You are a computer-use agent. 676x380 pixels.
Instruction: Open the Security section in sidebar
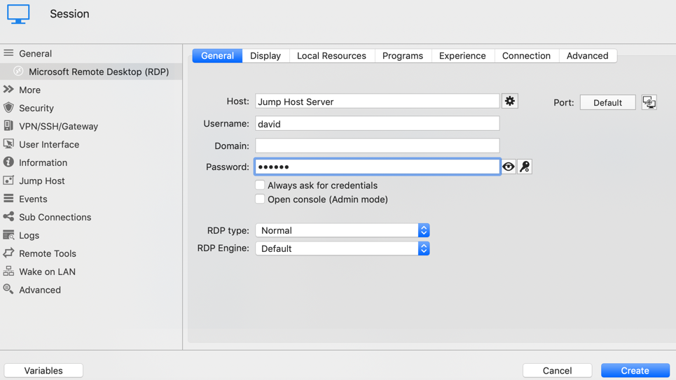point(36,108)
